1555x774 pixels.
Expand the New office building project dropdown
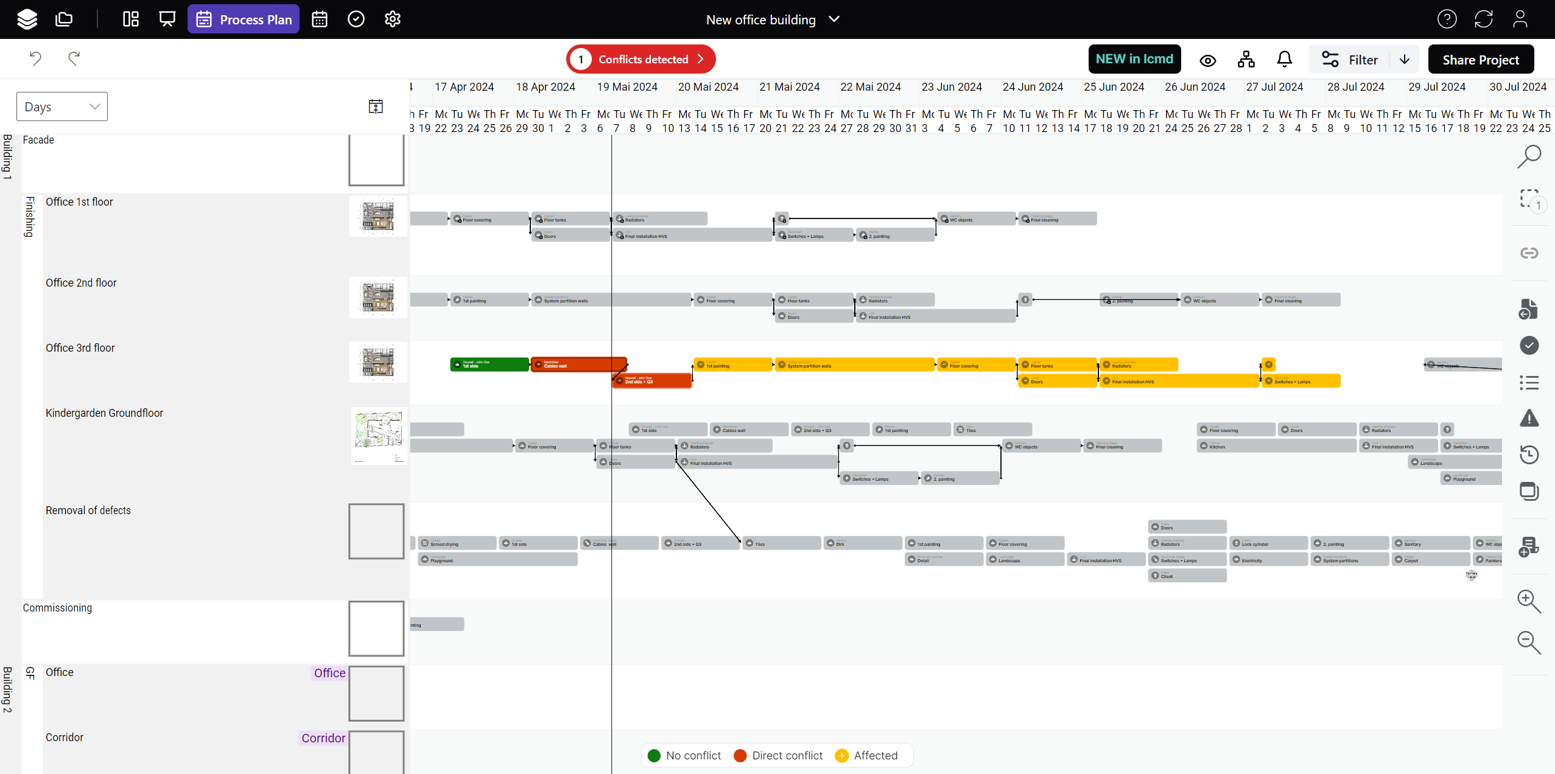click(x=834, y=19)
